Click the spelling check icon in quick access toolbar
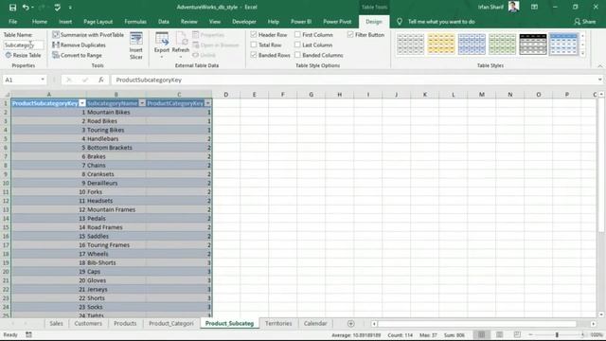 pyautogui.click(x=57, y=8)
